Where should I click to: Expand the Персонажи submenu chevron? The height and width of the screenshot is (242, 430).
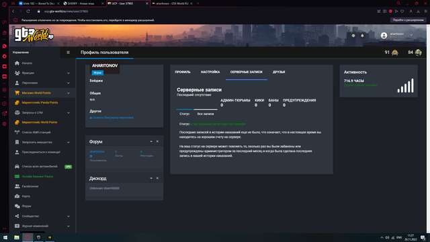pos(69,83)
